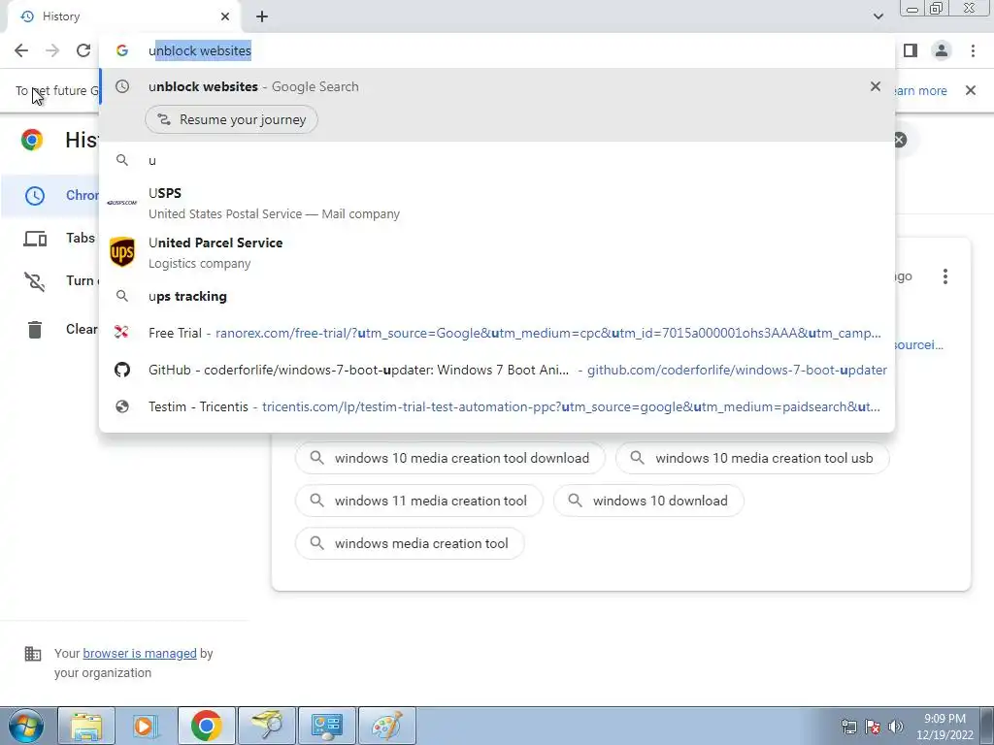994x745 pixels.
Task: Click the UPS shield logo icon
Action: tap(122, 252)
